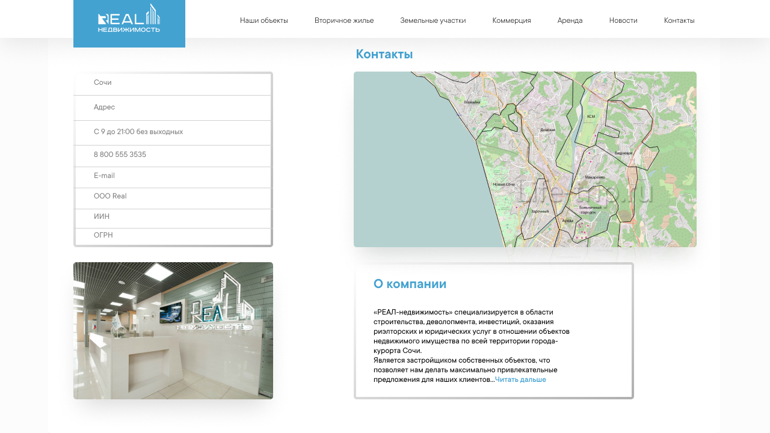
Task: Click the ОГРН row
Action: click(173, 236)
